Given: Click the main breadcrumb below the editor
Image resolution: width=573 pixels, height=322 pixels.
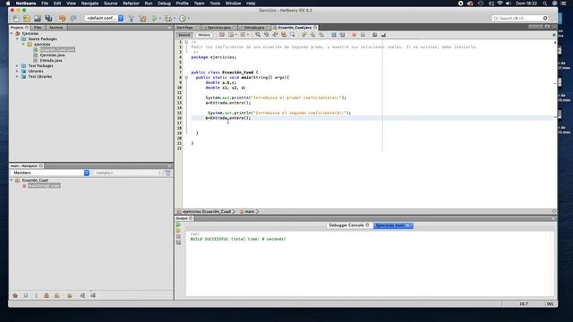Looking at the screenshot, I should (x=249, y=211).
